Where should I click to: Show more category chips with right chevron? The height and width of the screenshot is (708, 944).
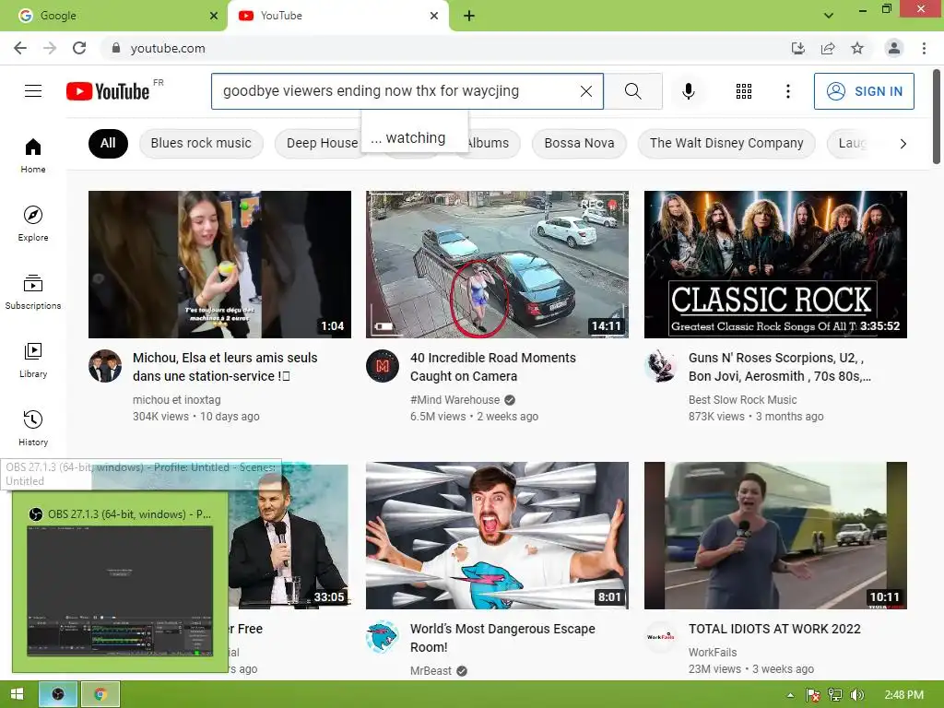pyautogui.click(x=903, y=143)
